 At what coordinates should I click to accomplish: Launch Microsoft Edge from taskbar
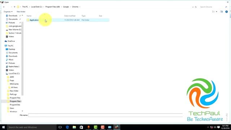pos(67,127)
